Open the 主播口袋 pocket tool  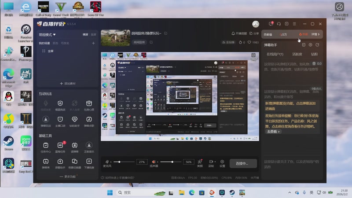pos(60,121)
